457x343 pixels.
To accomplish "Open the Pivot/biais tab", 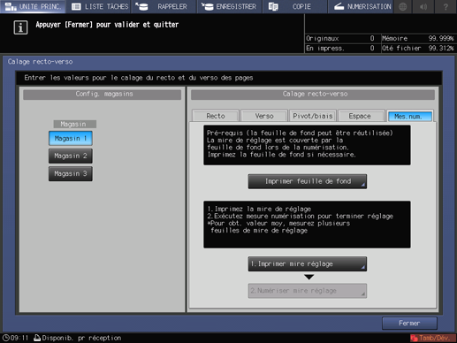I will (x=313, y=116).
